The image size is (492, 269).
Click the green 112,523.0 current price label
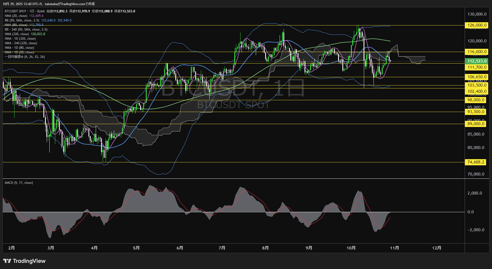477,61
